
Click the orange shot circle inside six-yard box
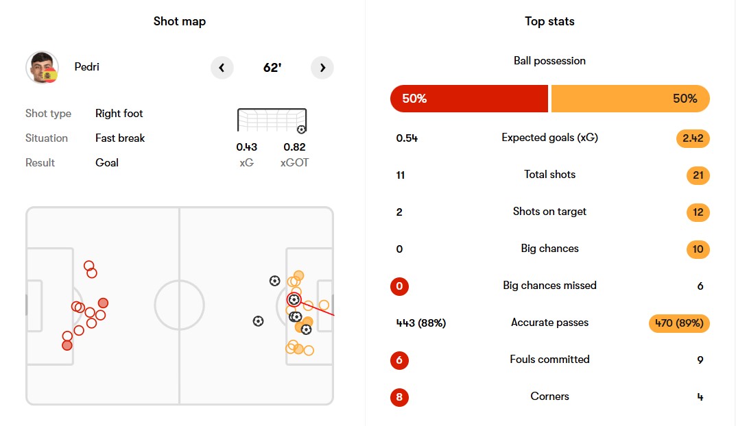324,305
